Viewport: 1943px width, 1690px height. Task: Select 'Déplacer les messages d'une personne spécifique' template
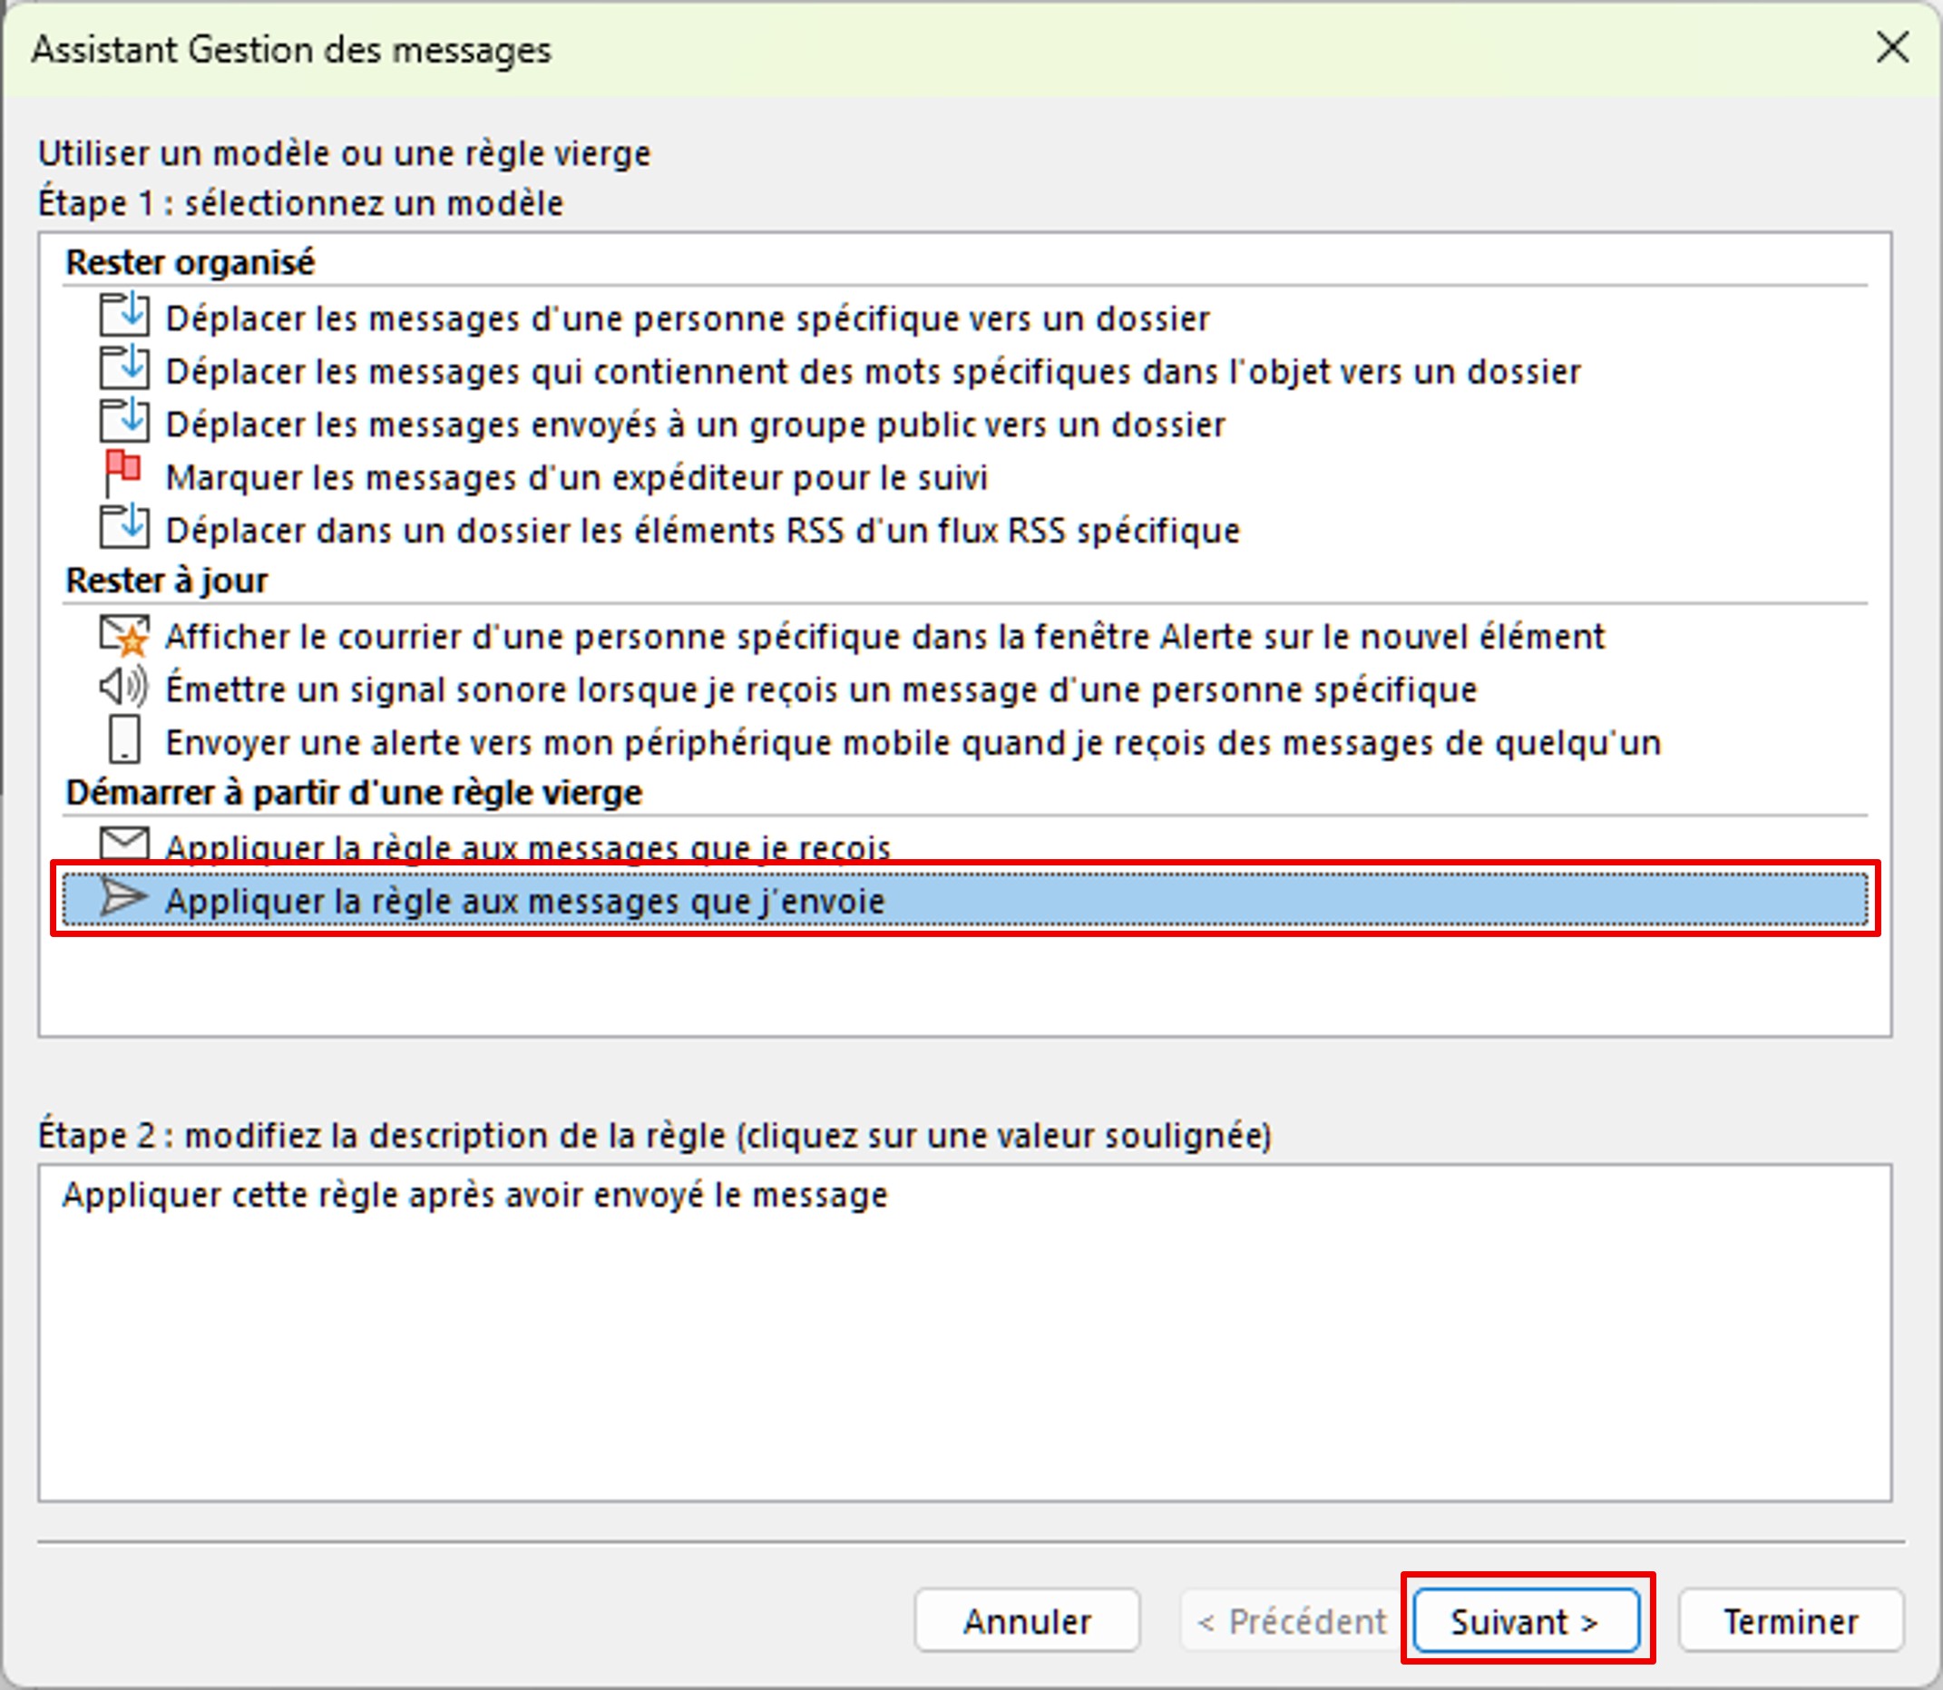click(x=687, y=318)
